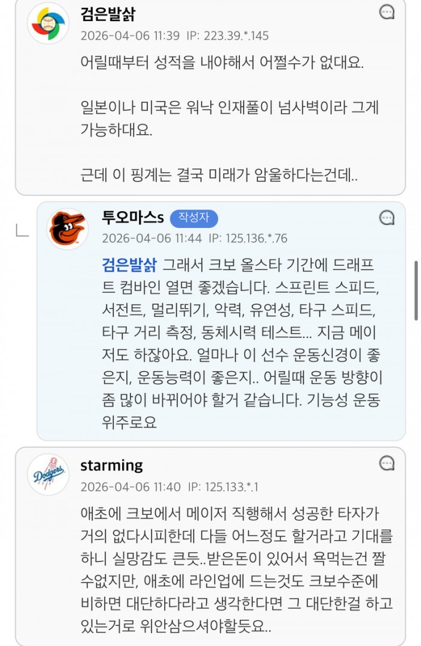
Task: Open the profile of username 투오마스s
Action: tap(132, 218)
